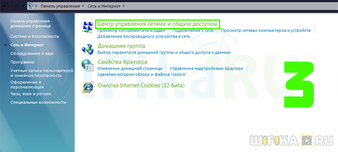The width and height of the screenshot is (338, 152).
Task: Open Оборудование и звук category
Action: [x=32, y=54]
